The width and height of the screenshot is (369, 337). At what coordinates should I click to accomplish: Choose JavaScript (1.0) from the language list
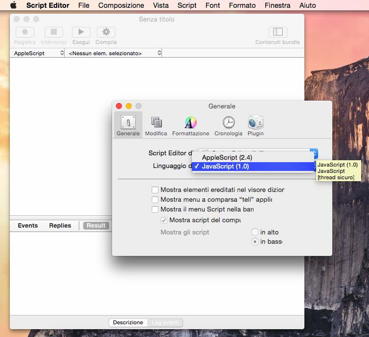click(253, 166)
